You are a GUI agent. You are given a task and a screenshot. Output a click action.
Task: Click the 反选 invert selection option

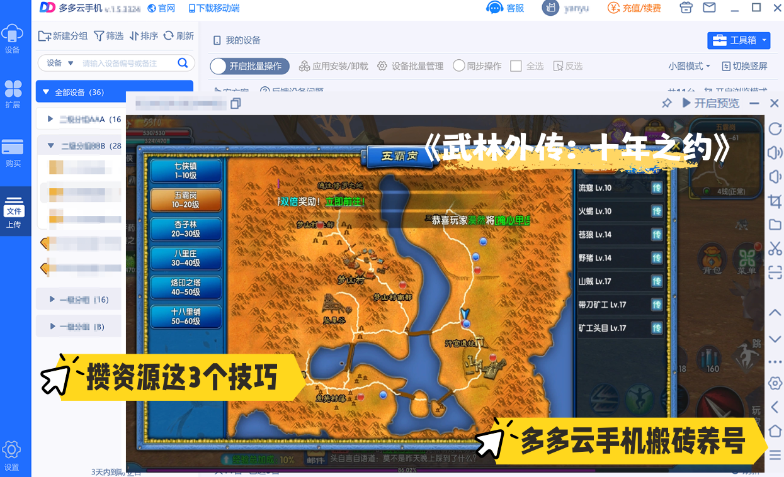[567, 66]
